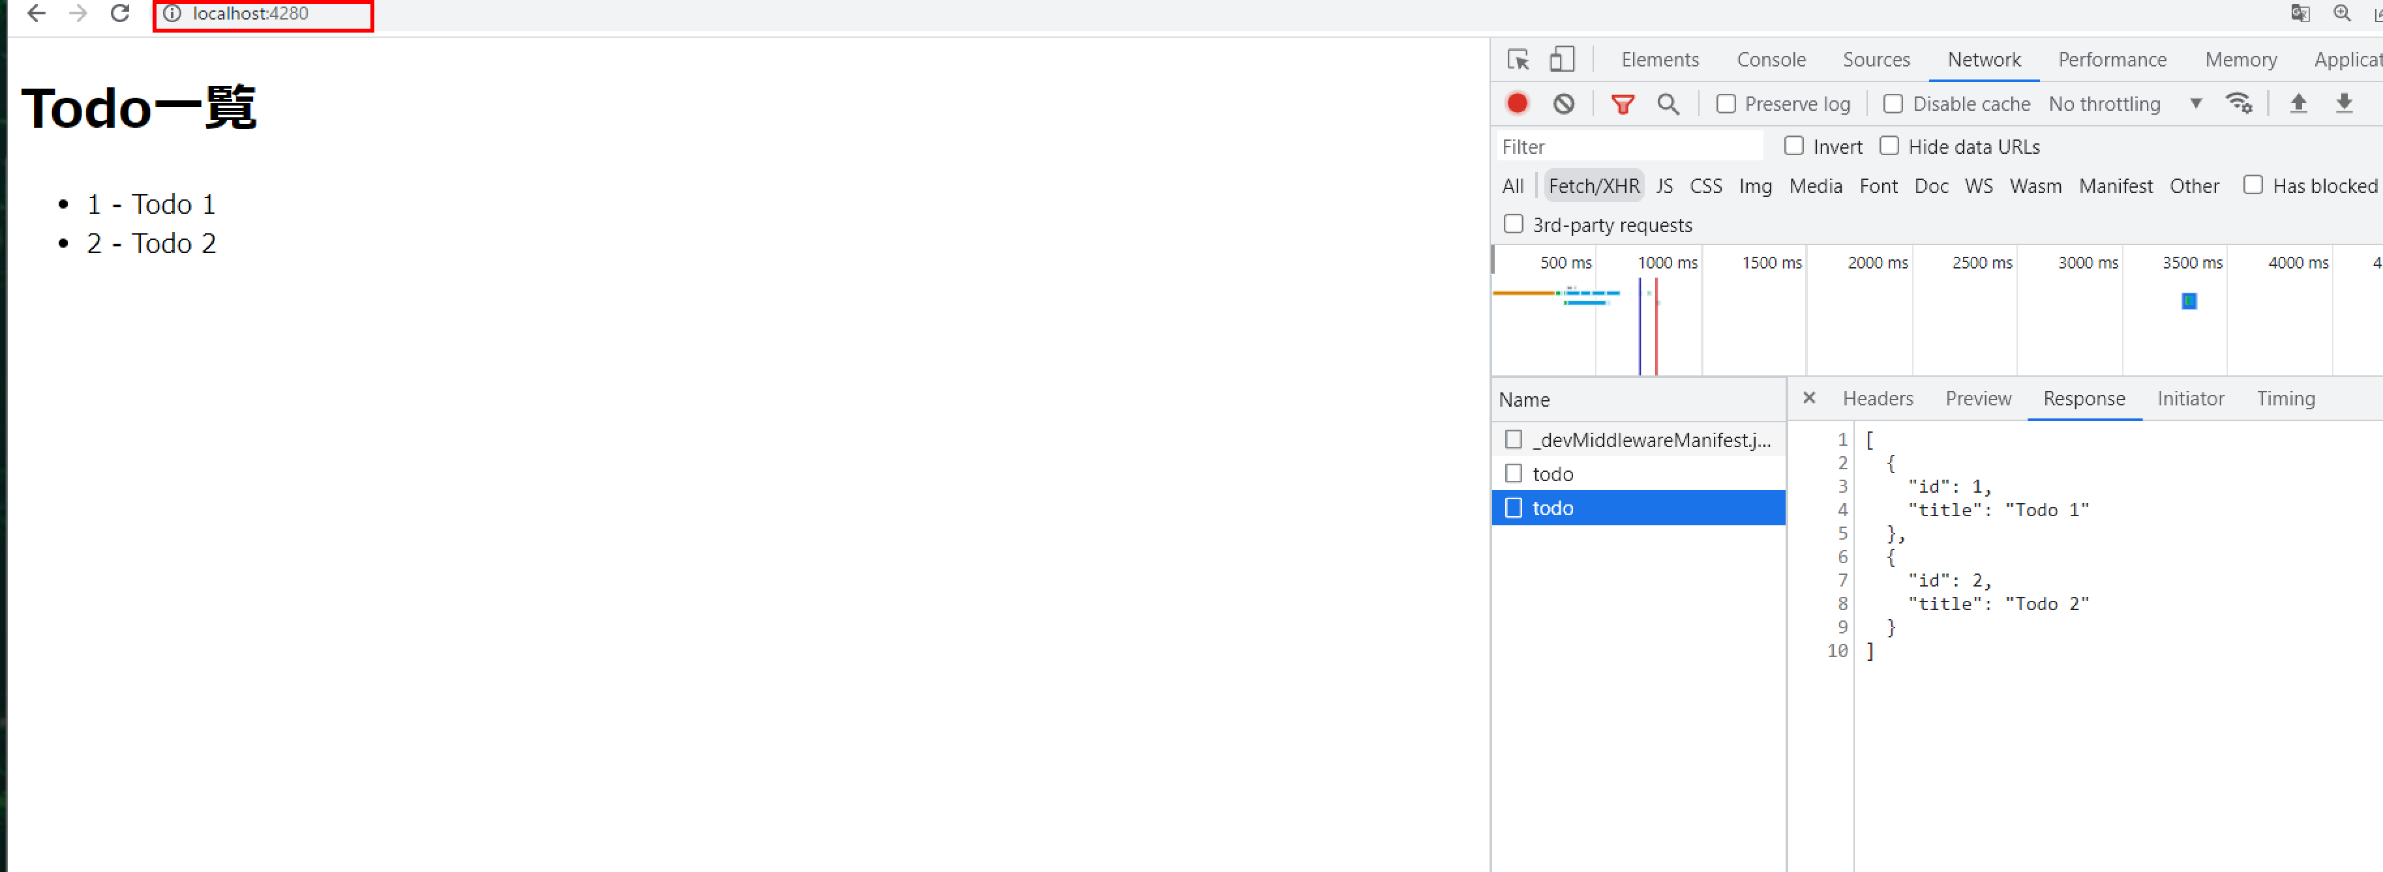Click the Import HAR upload arrow
2383x872 pixels.
2298,104
